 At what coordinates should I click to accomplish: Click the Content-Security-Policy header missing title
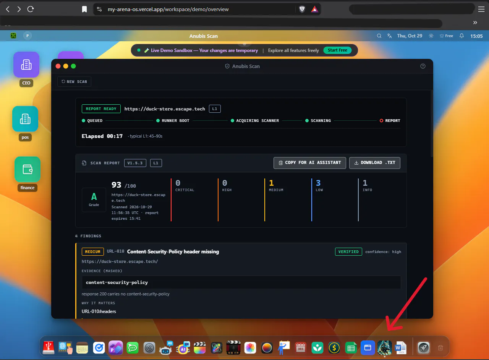tap(173, 251)
